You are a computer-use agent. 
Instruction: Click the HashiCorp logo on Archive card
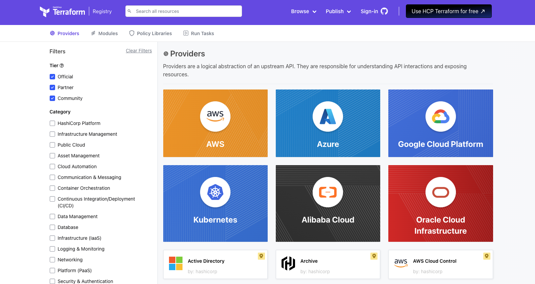click(288, 263)
